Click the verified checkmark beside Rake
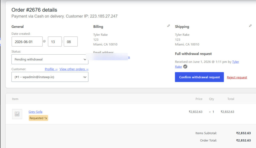The width and height of the screenshot is (256, 148). [x=185, y=67]
